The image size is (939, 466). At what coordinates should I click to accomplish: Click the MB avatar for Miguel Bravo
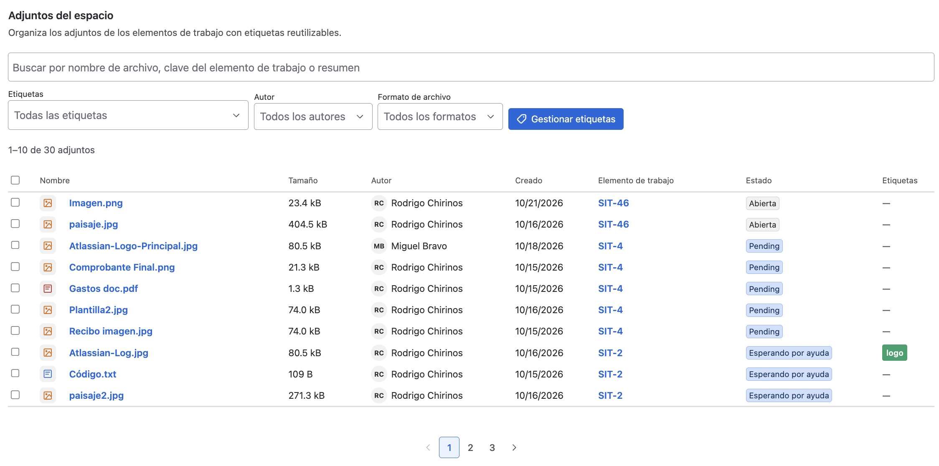[379, 246]
